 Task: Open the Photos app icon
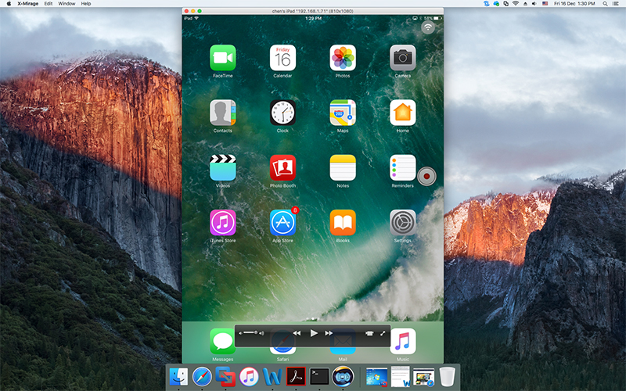(x=343, y=58)
